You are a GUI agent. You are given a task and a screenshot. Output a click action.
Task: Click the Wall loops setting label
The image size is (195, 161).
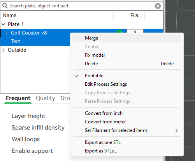click(x=26, y=139)
